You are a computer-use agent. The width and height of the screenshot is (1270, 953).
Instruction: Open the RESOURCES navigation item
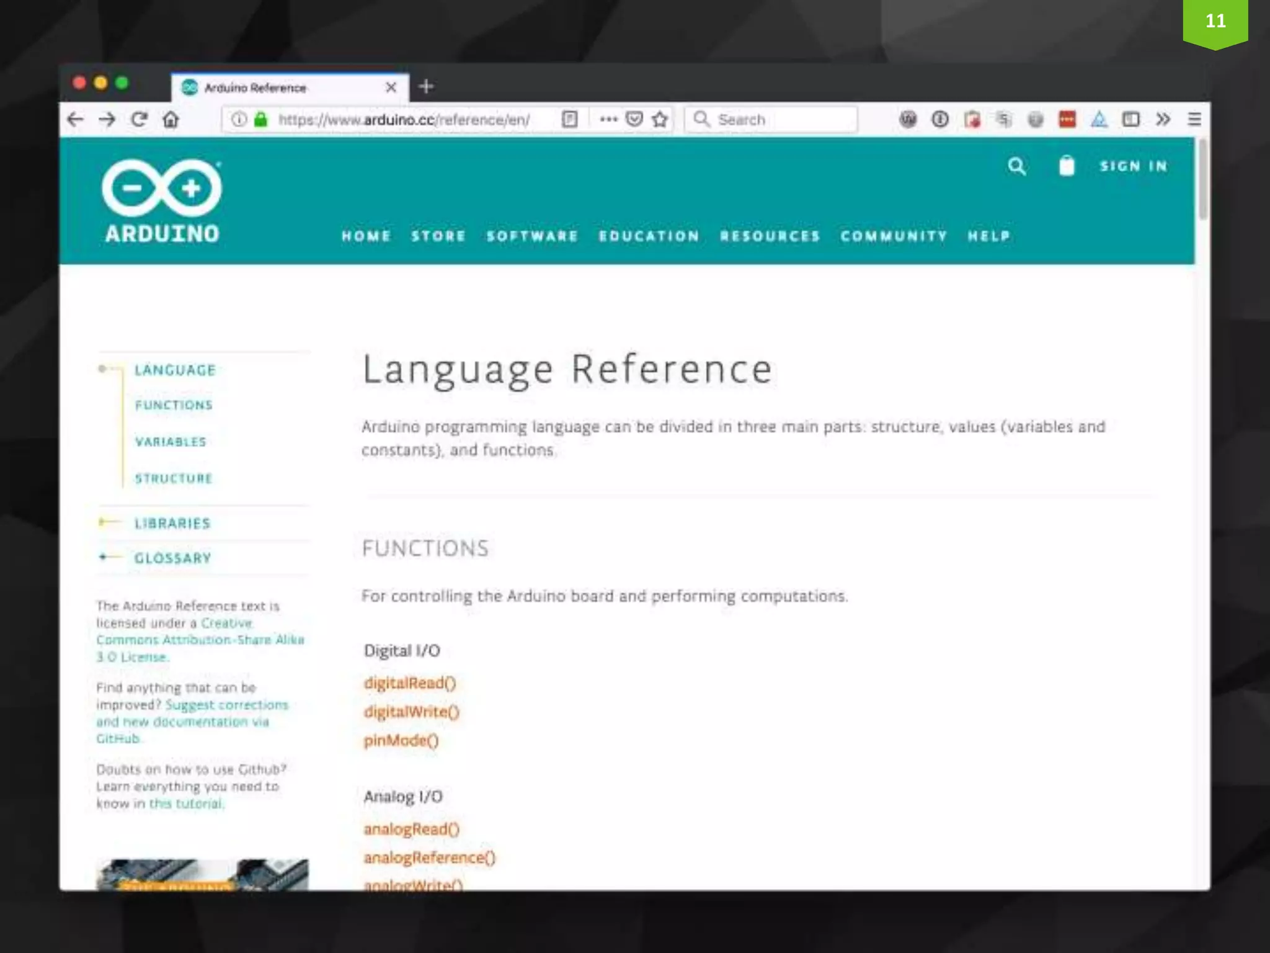(770, 236)
